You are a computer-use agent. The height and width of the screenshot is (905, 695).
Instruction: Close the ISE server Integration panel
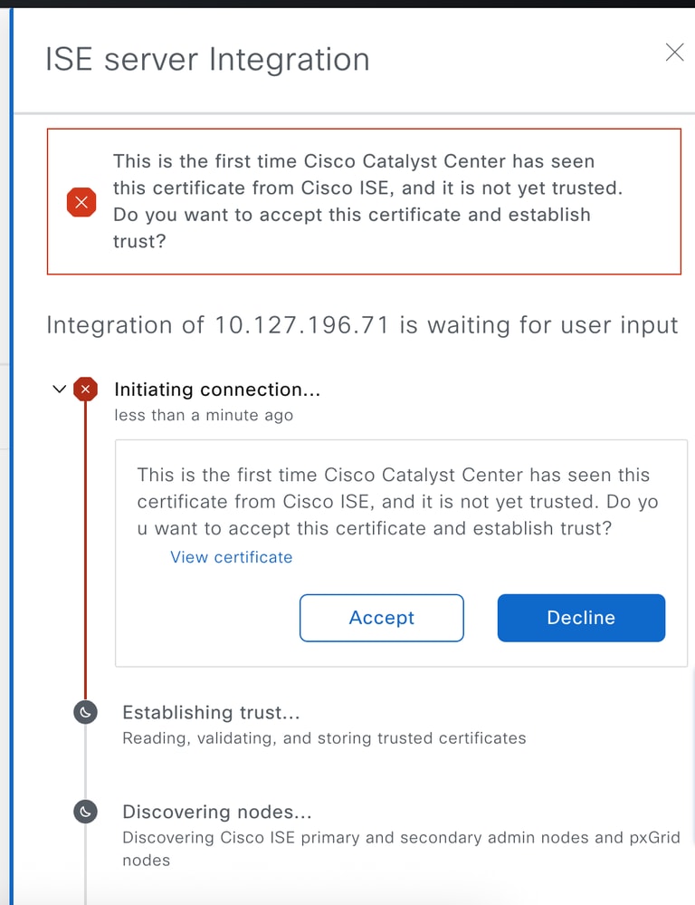tap(674, 52)
